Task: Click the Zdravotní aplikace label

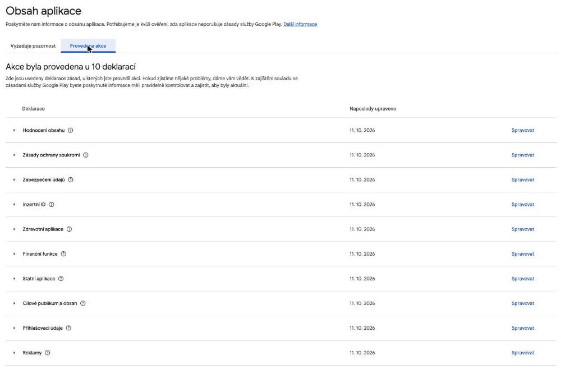Action: [43, 229]
